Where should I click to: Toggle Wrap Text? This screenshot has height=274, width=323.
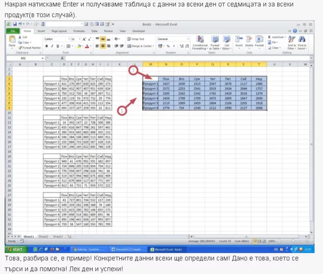pos(136,39)
